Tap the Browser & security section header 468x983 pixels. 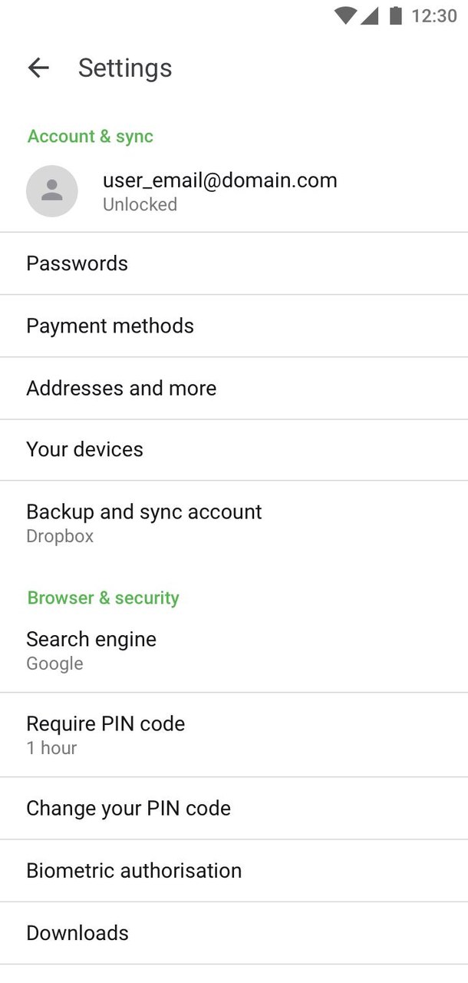click(x=104, y=597)
